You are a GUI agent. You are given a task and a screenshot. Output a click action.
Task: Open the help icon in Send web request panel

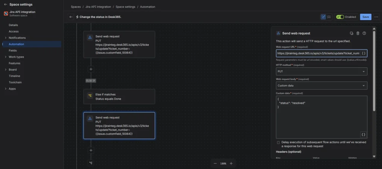coord(364,33)
